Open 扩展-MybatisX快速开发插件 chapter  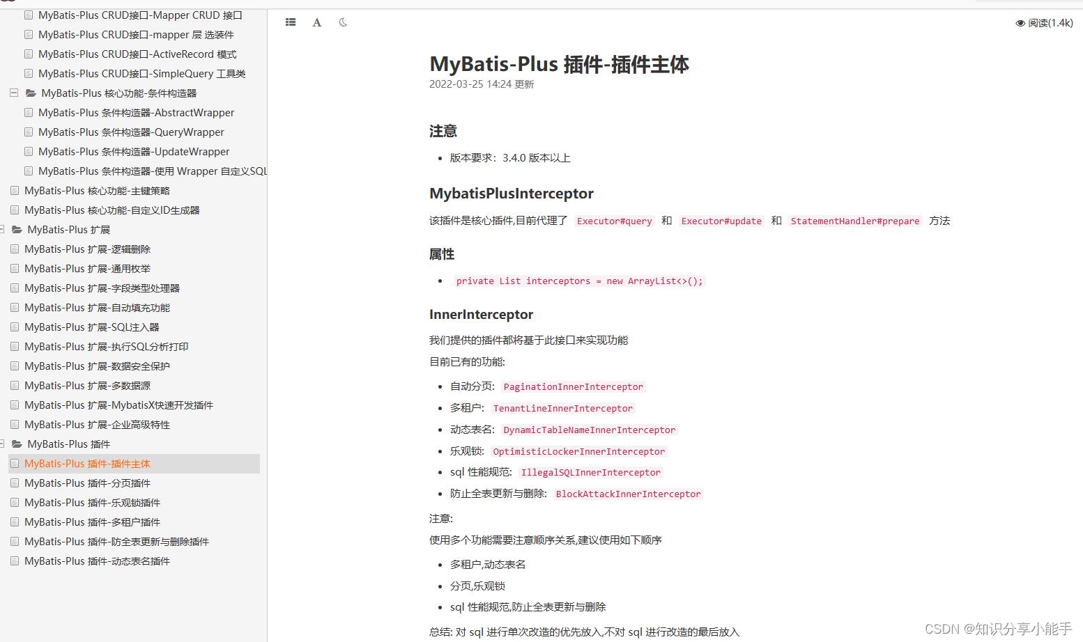pyautogui.click(x=118, y=405)
